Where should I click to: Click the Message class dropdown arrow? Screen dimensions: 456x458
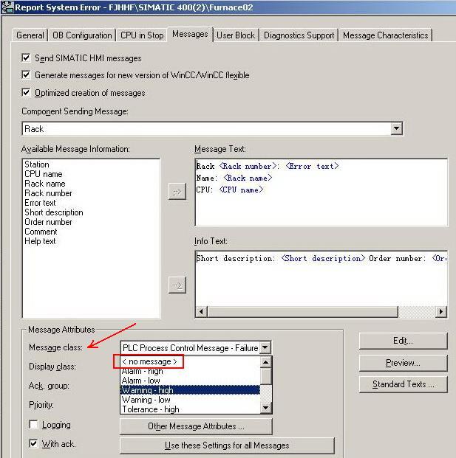pyautogui.click(x=265, y=347)
